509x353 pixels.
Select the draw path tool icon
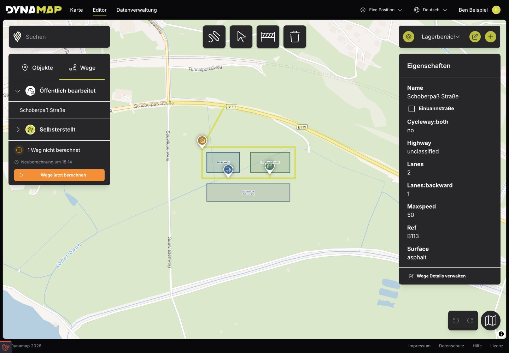click(214, 37)
